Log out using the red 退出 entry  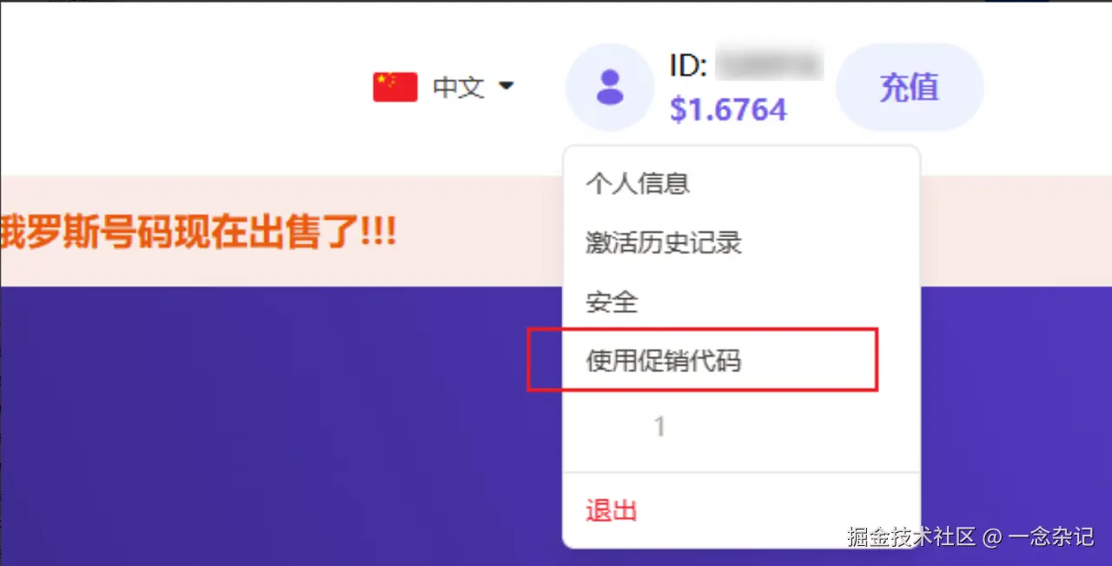click(612, 510)
